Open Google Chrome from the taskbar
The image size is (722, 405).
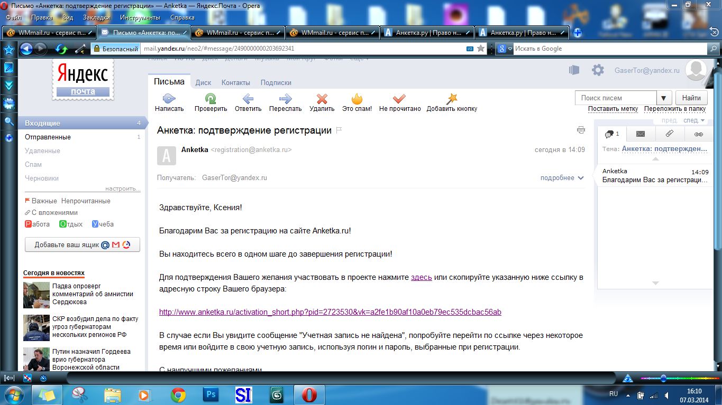pyautogui.click(x=178, y=395)
